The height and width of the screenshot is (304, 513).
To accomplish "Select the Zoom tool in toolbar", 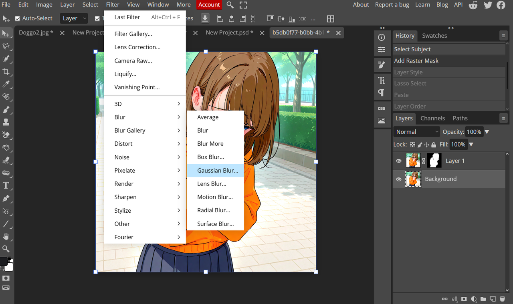I will [6, 249].
